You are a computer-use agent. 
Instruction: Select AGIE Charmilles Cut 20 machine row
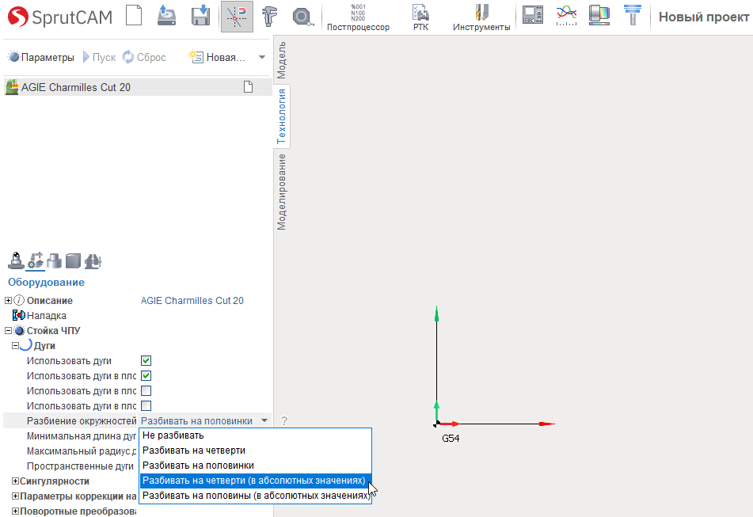coord(137,87)
